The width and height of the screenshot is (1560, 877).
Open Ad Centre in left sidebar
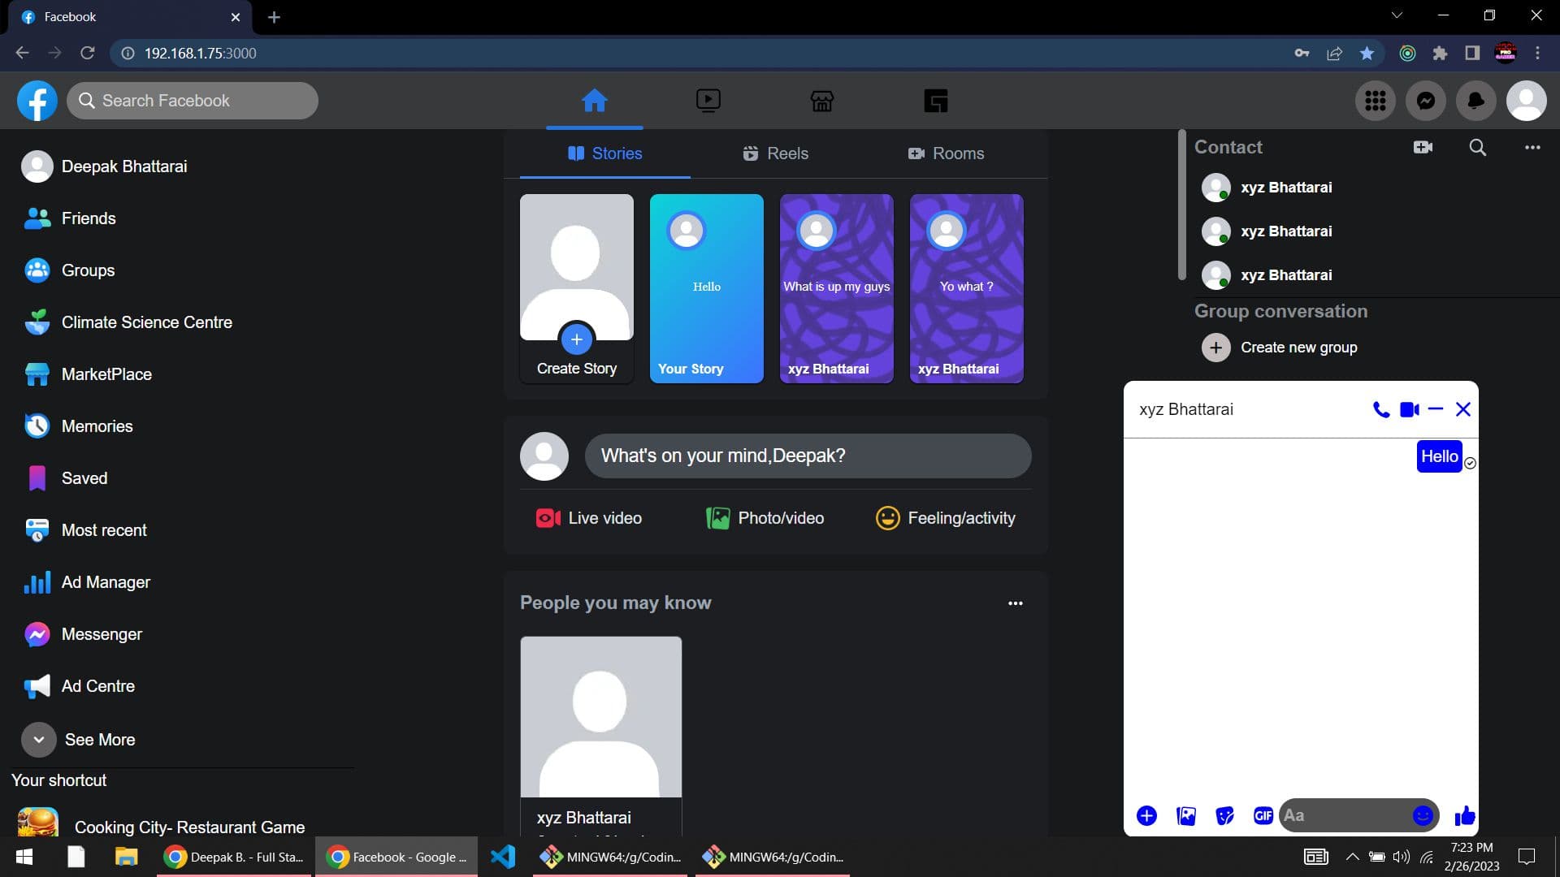point(79,686)
